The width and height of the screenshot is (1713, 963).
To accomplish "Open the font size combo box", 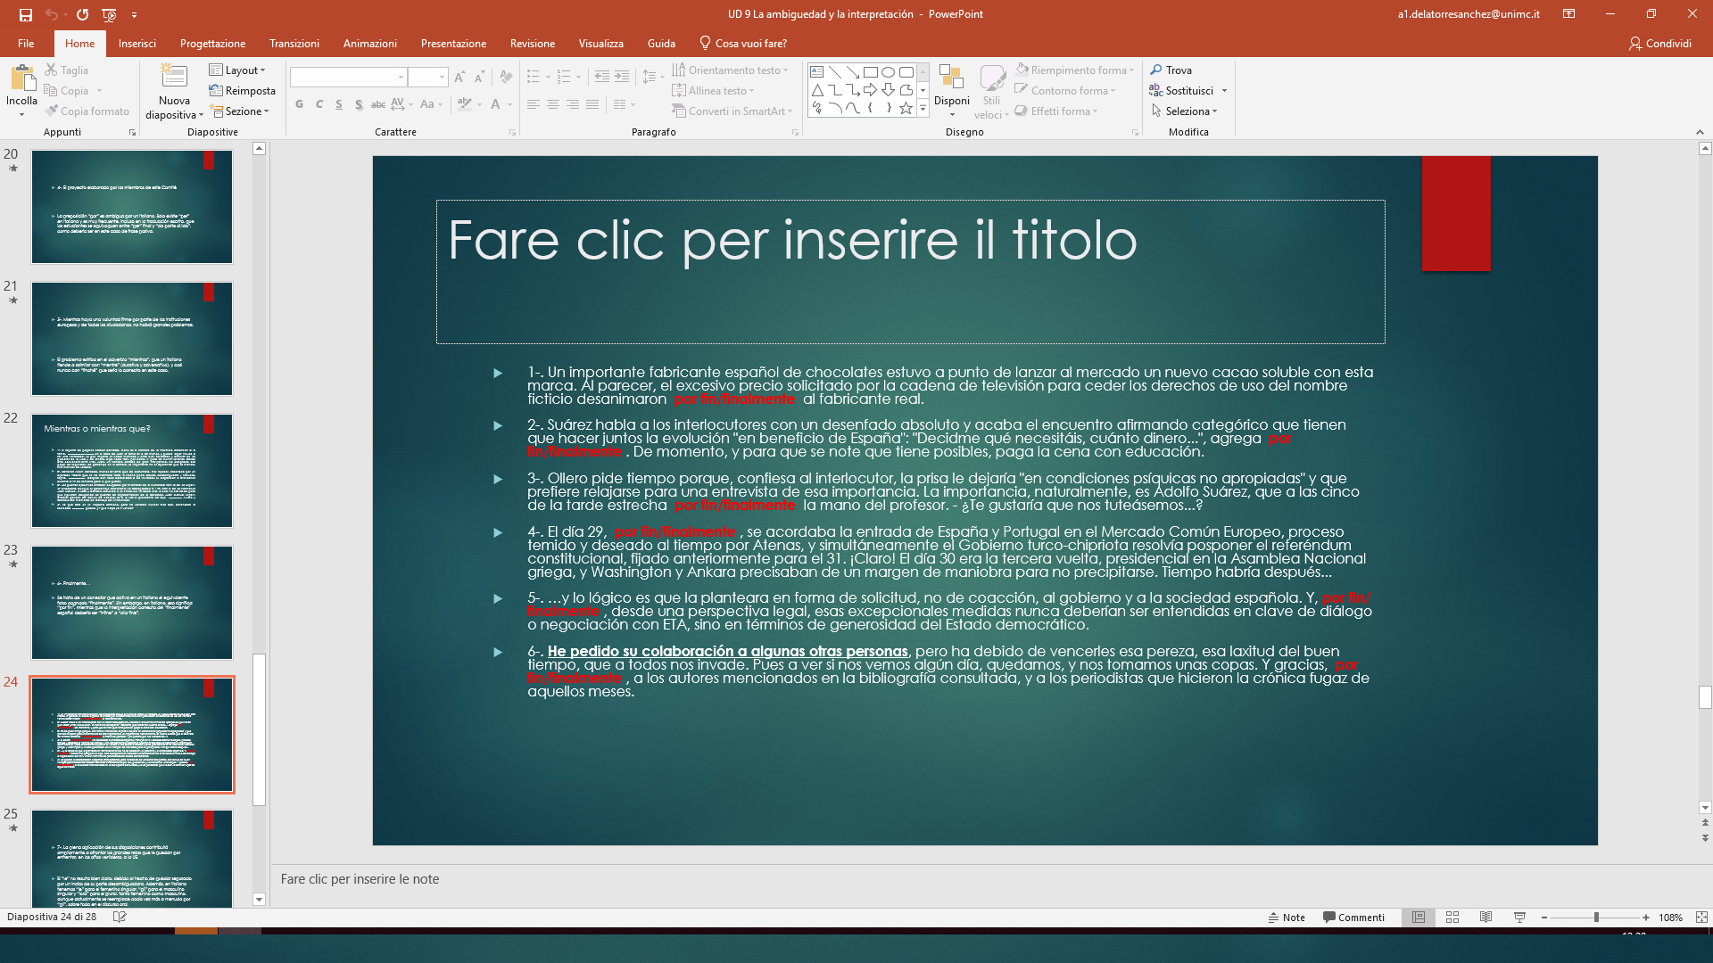I will tap(428, 78).
